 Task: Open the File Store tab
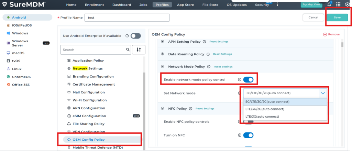(x=210, y=5)
